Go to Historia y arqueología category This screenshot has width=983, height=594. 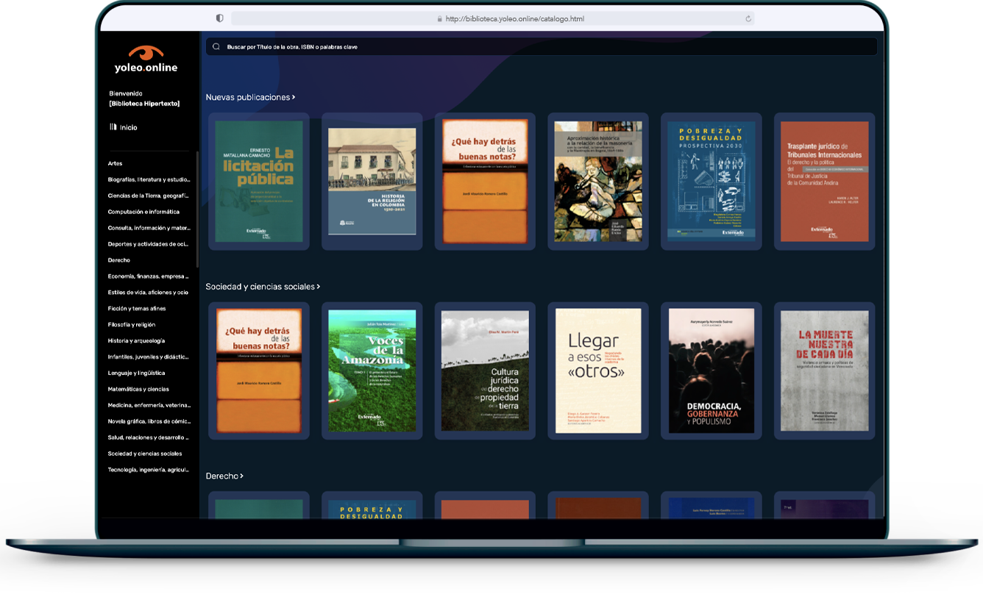coord(136,340)
